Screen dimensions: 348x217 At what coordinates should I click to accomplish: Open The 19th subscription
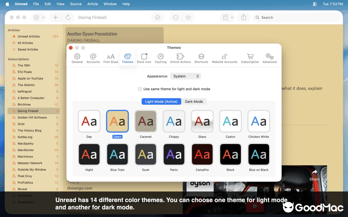click(33, 65)
